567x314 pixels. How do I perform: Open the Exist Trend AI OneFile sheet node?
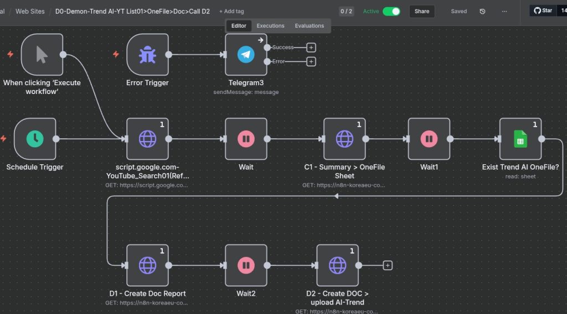pos(520,139)
